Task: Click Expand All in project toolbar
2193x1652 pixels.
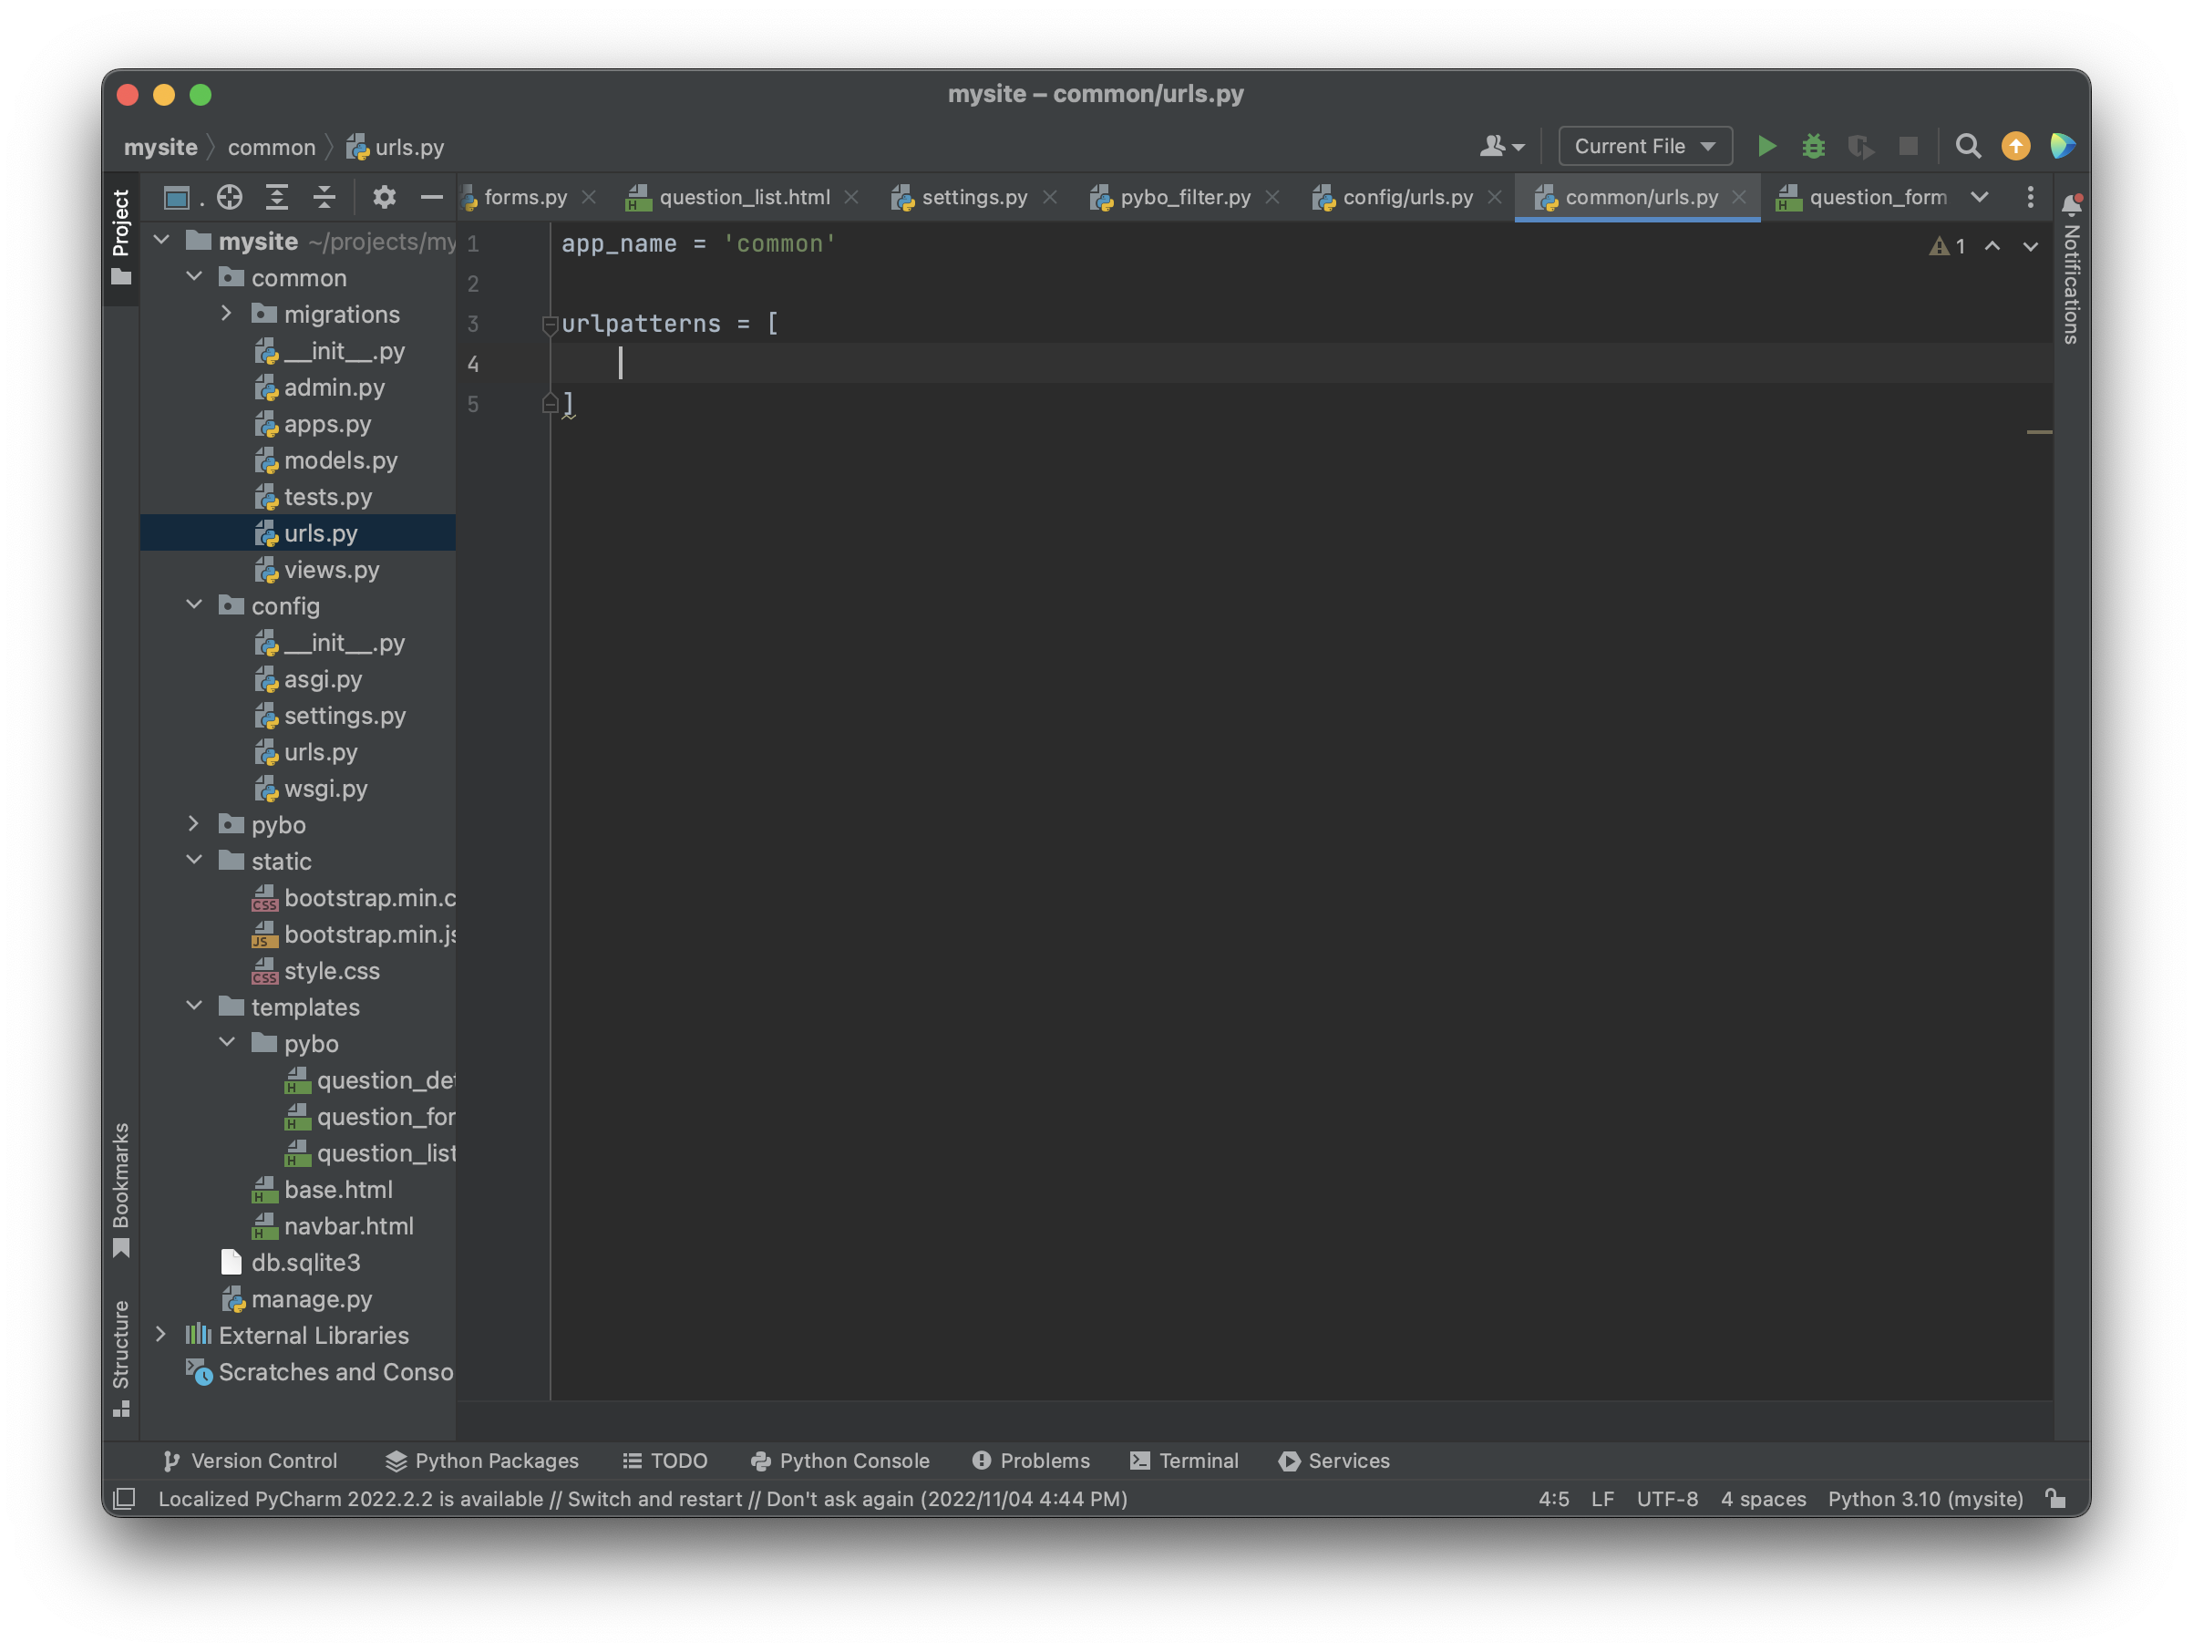Action: [278, 197]
